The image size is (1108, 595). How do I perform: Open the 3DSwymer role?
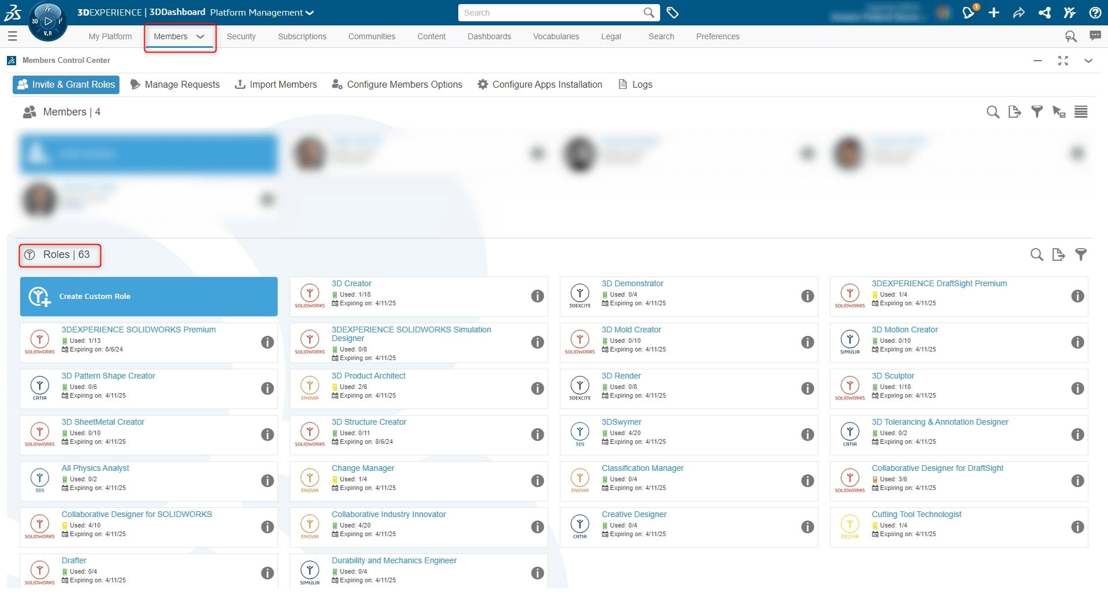(x=621, y=422)
